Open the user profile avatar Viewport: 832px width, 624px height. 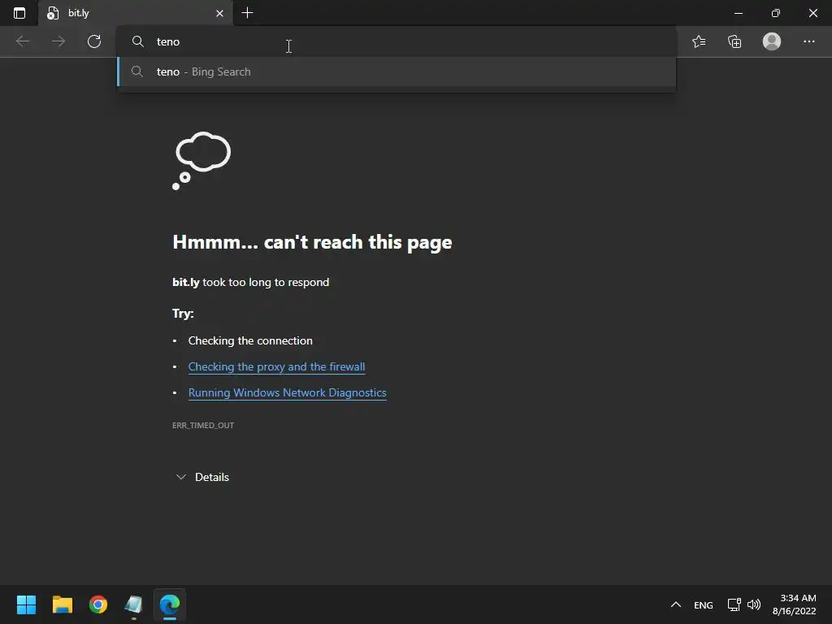(x=772, y=41)
